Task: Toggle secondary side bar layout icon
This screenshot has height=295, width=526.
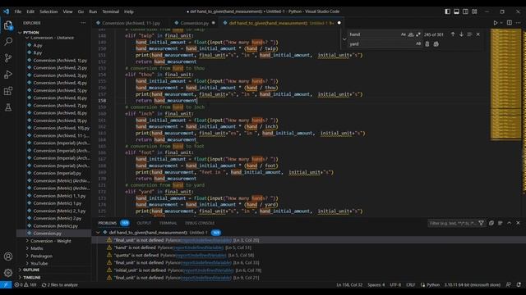Action: (x=466, y=11)
